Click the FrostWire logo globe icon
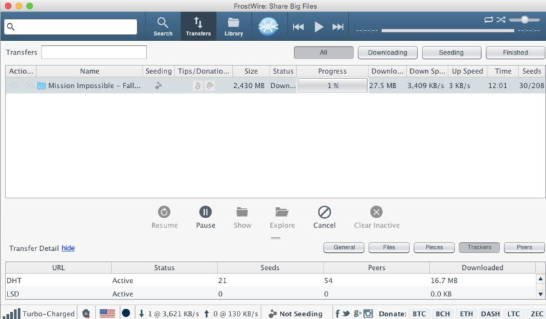This screenshot has height=319, width=546. (x=268, y=27)
